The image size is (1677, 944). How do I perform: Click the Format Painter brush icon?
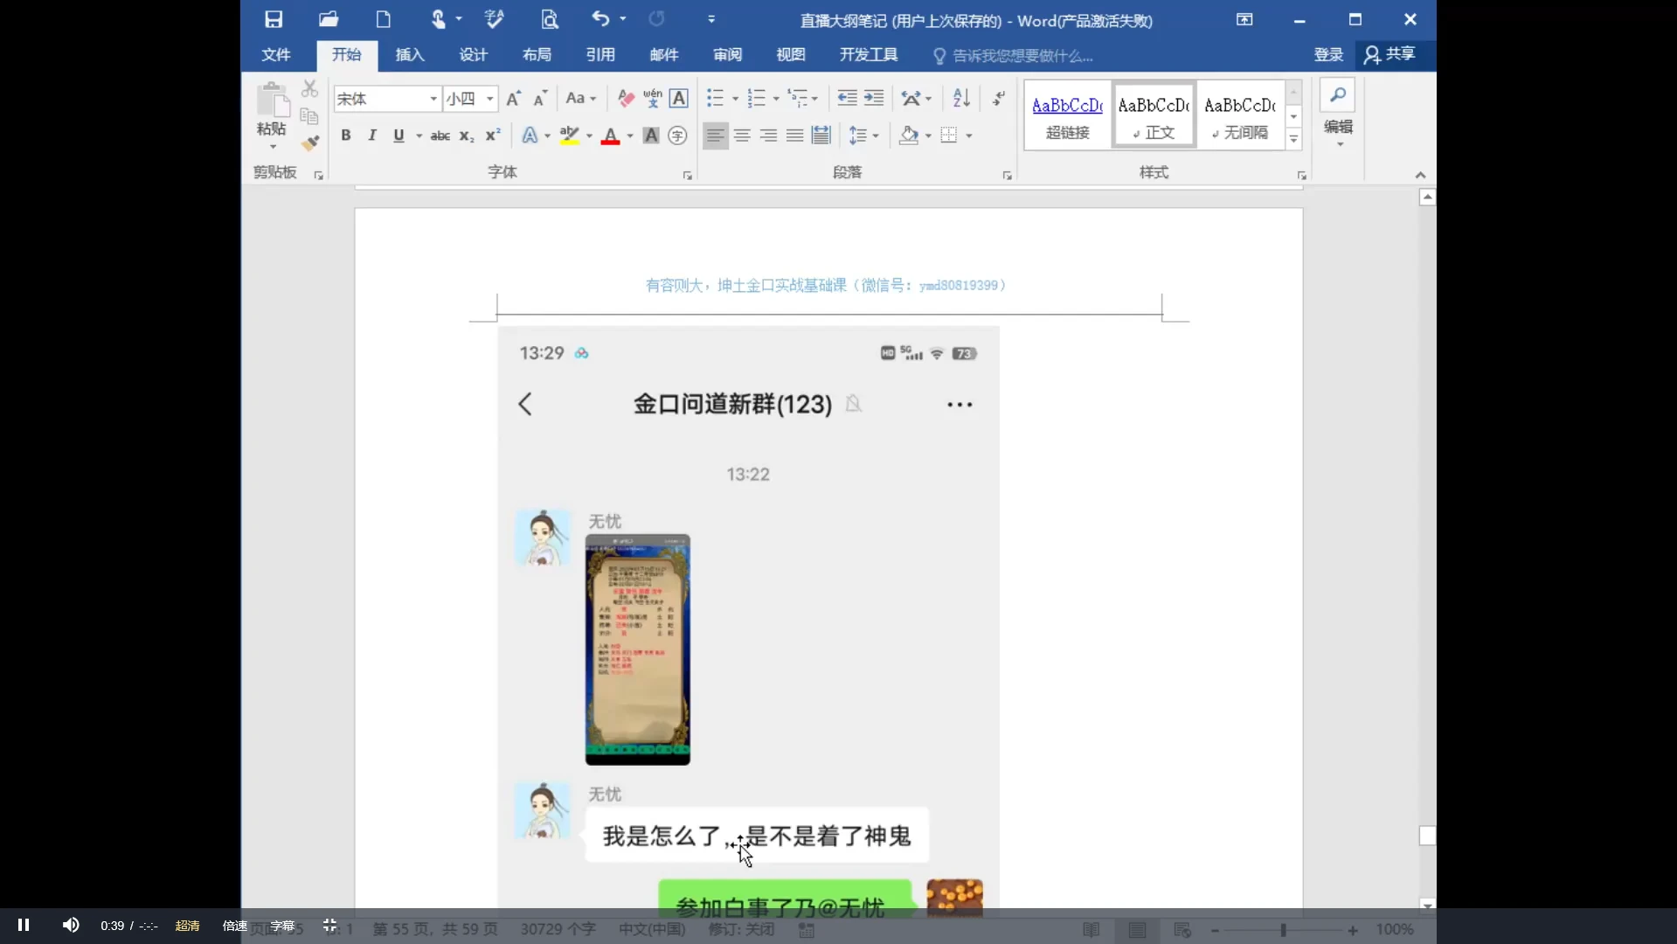[309, 142]
